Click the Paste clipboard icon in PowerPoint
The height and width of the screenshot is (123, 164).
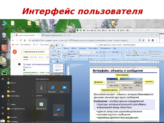point(54,52)
